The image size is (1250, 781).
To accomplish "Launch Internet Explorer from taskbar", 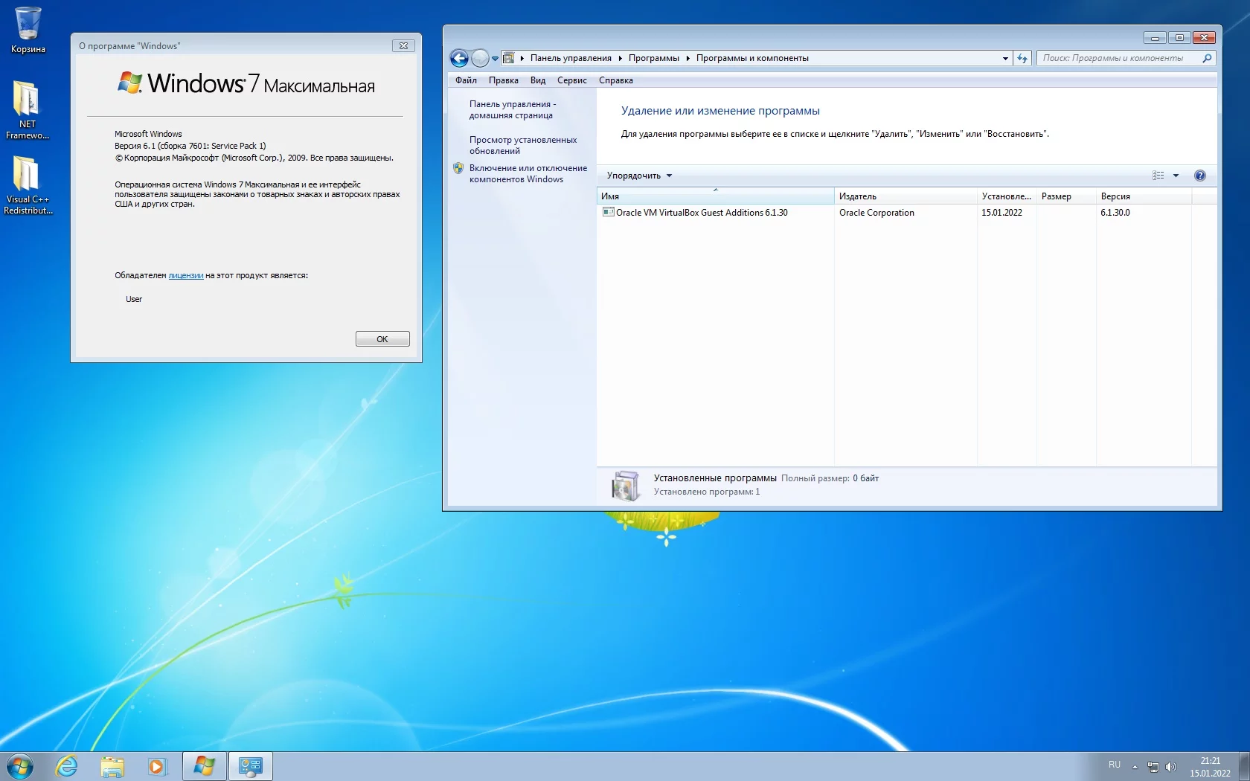I will coord(67,765).
